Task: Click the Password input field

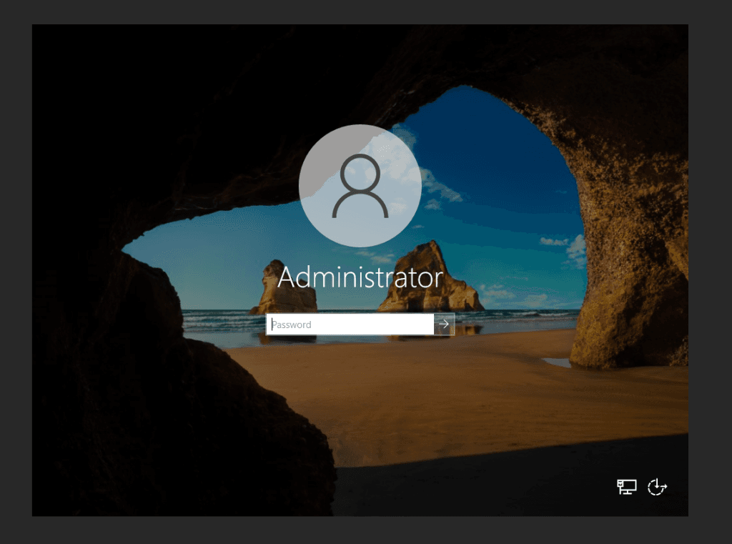Action: (350, 324)
